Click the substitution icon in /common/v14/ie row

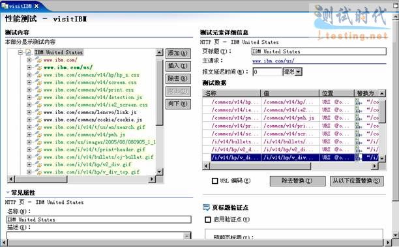359,110
